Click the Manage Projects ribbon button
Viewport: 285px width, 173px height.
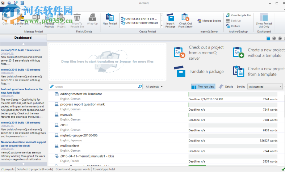[49, 20]
